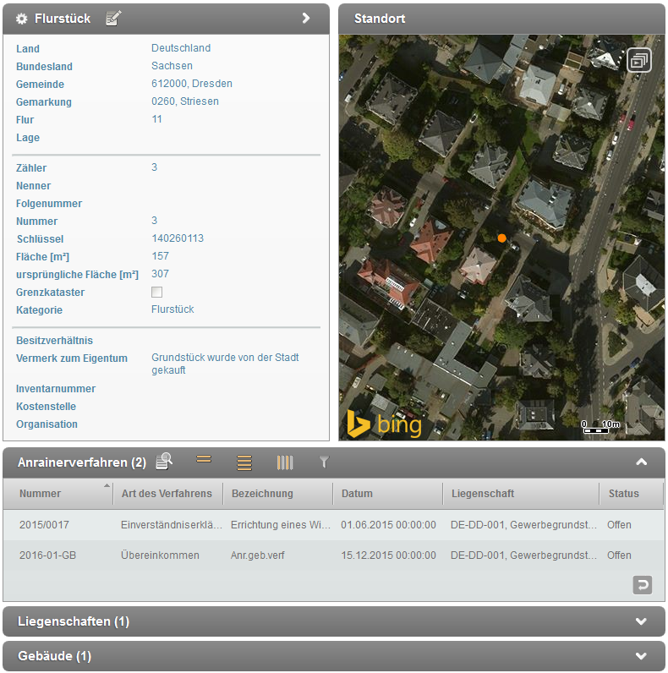668x673 pixels.
Task: Expand the Liegenschaften (1) section
Action: point(641,621)
